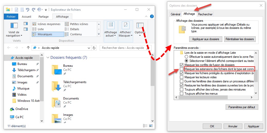Click the blue help question mark icon
267x133 pixels.
[152, 17]
